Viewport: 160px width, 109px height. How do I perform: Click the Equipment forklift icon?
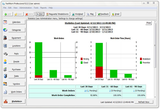pyautogui.click(x=5, y=38)
